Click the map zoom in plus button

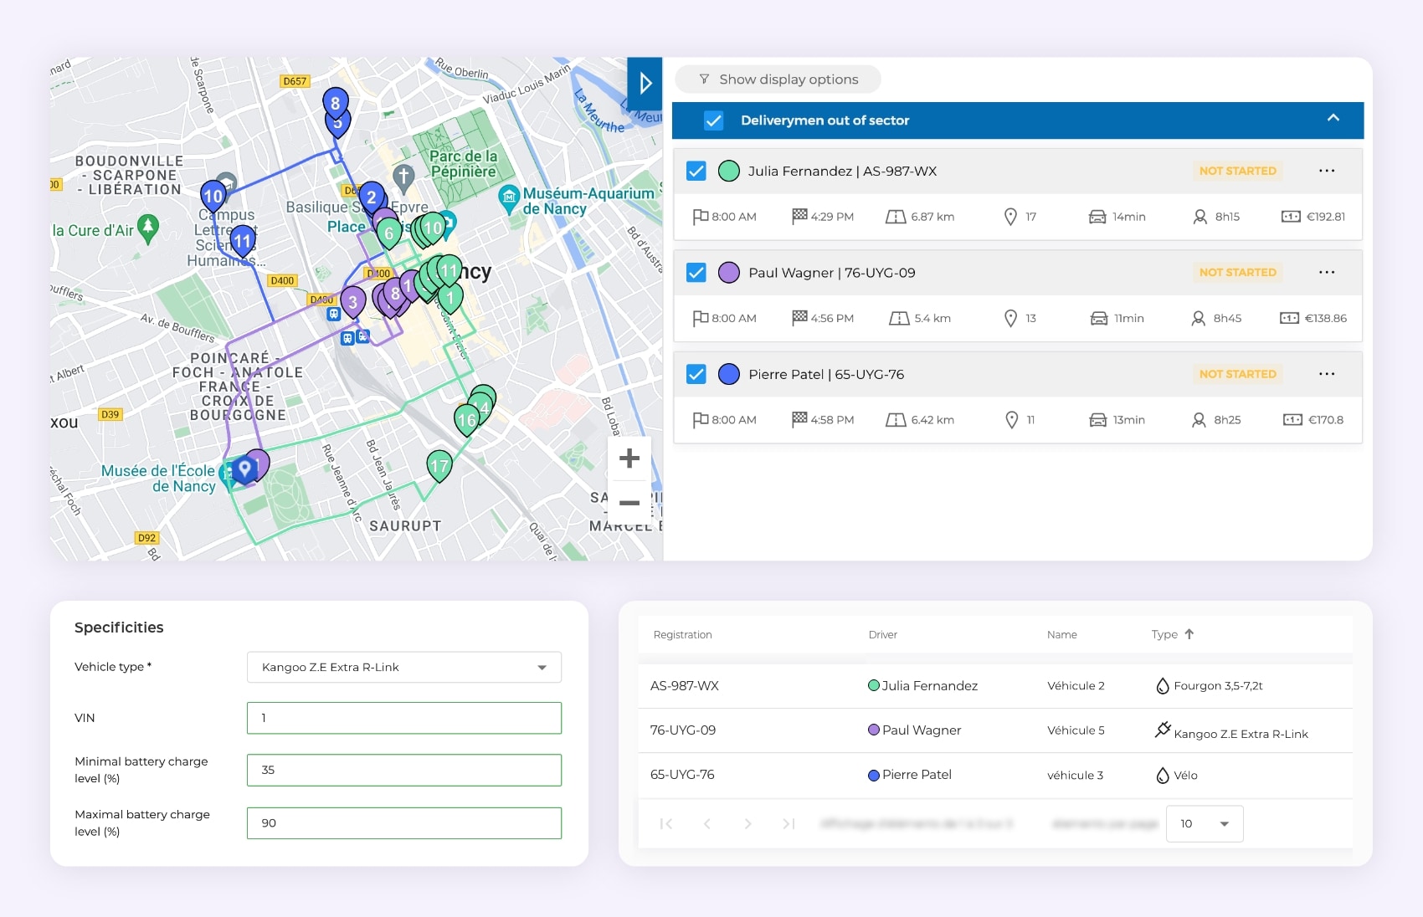[629, 458]
